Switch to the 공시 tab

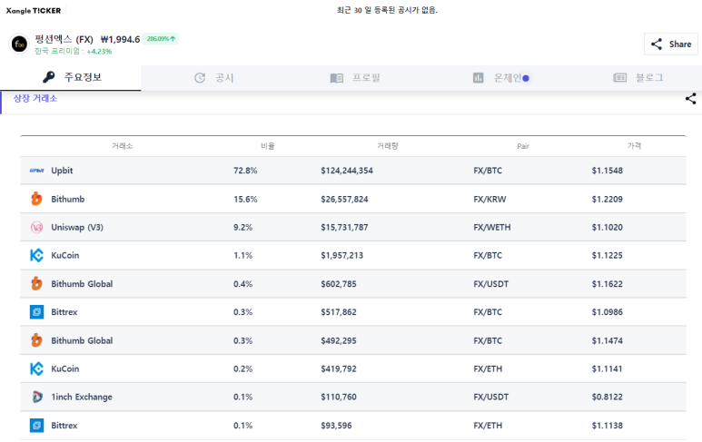click(214, 78)
